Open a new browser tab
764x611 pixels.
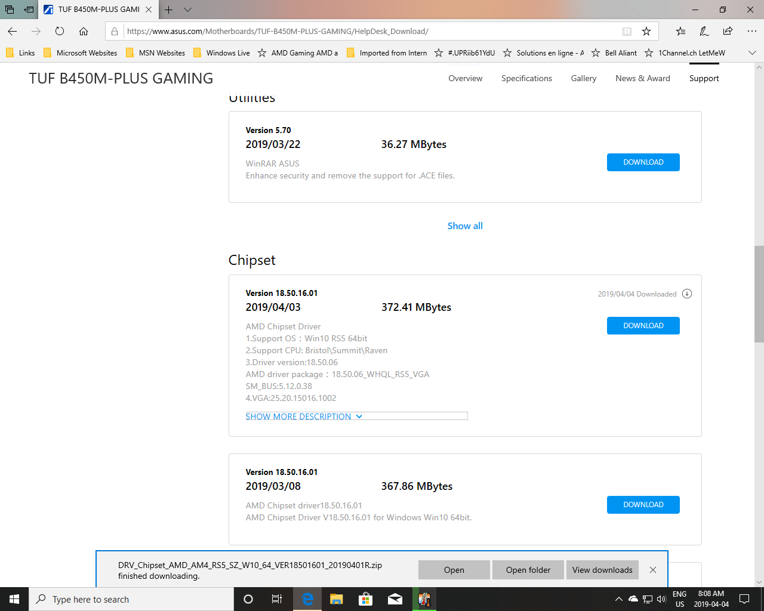click(x=169, y=10)
